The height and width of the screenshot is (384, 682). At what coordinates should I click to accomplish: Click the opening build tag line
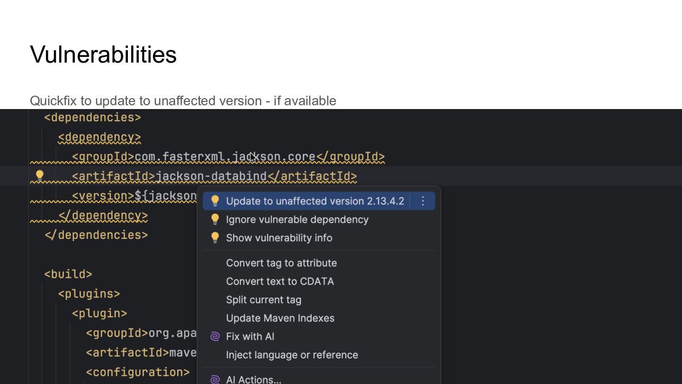(x=68, y=274)
